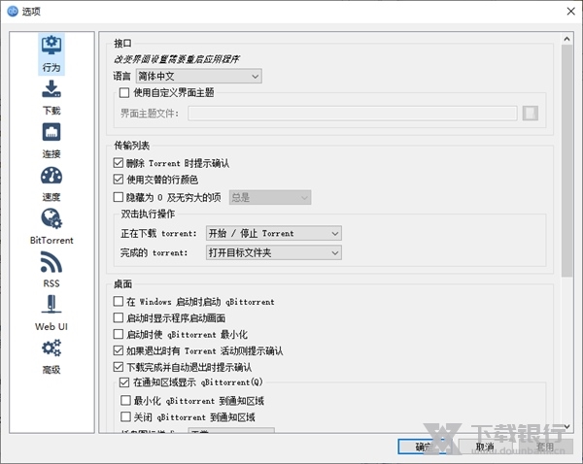Click the vertical scrollbar thumb
This screenshot has height=464, width=583.
566,161
